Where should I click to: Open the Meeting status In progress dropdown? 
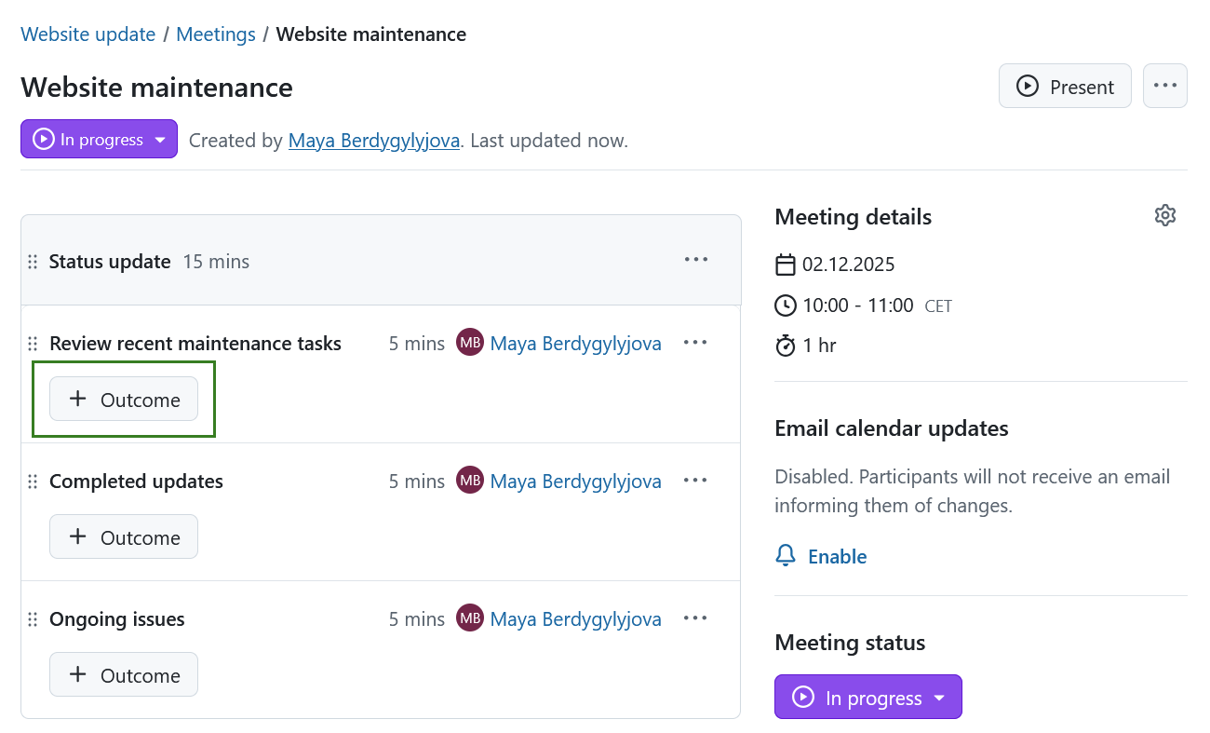pyautogui.click(x=867, y=696)
